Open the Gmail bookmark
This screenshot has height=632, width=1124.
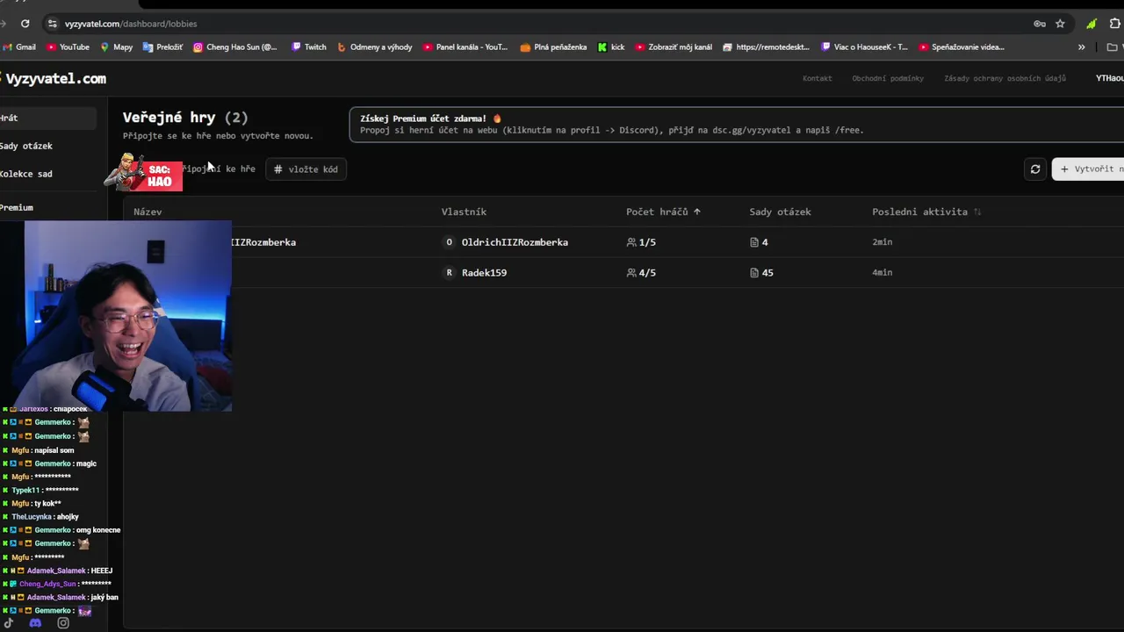coord(19,47)
